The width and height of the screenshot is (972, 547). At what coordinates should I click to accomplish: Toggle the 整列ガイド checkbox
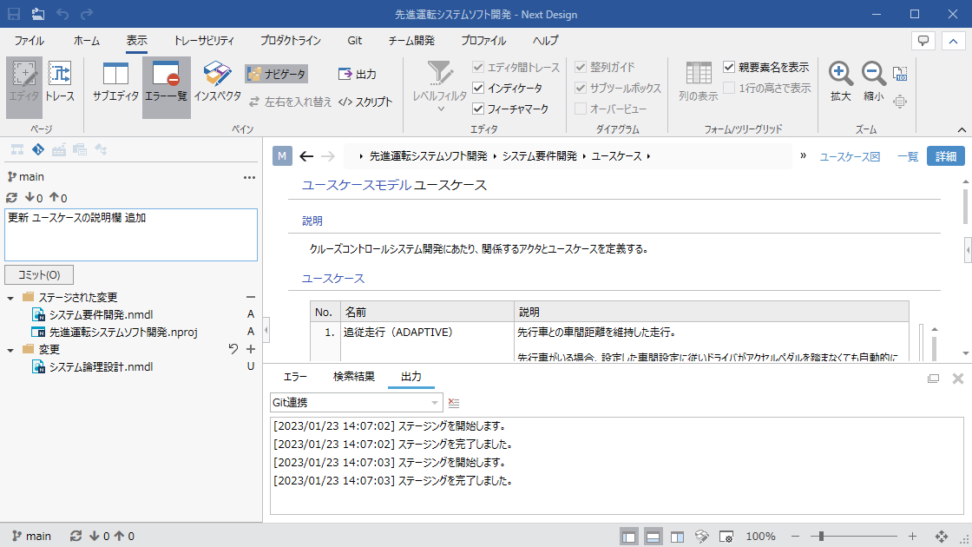[581, 67]
